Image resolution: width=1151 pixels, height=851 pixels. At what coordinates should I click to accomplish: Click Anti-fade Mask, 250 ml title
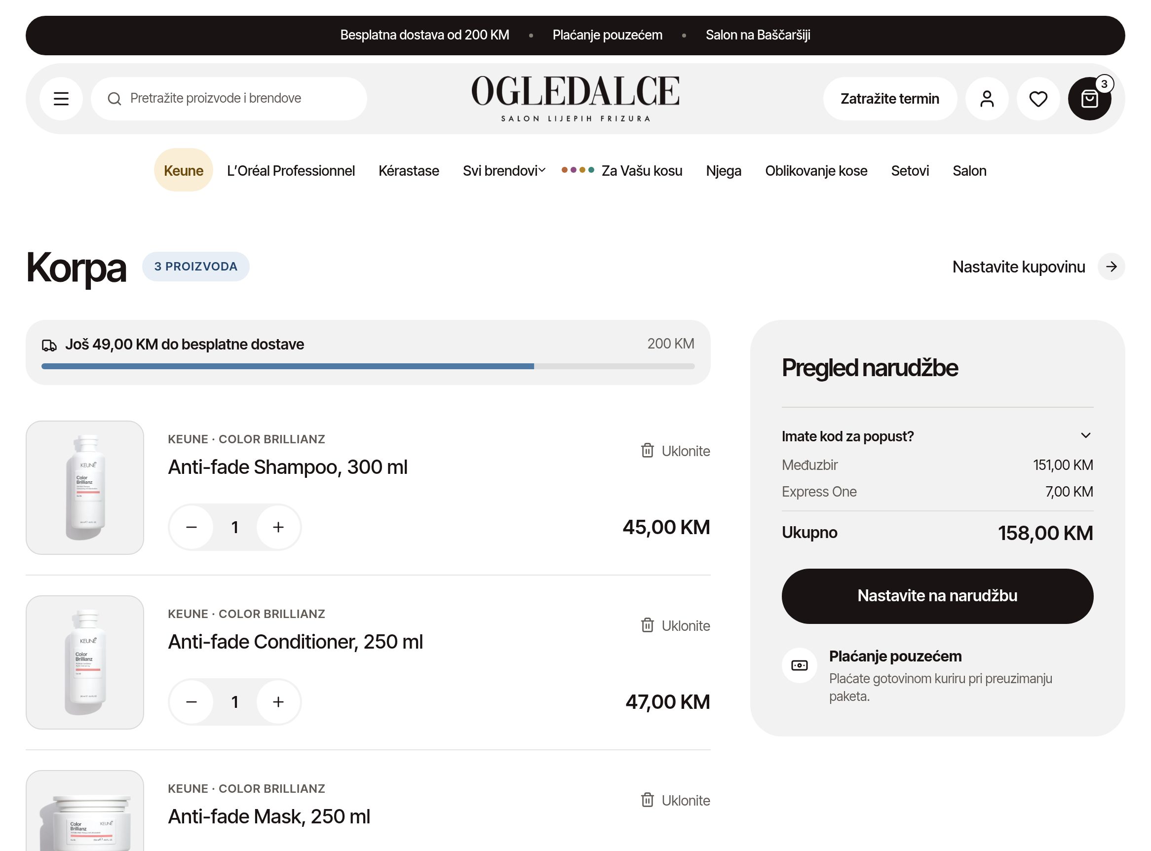click(269, 816)
